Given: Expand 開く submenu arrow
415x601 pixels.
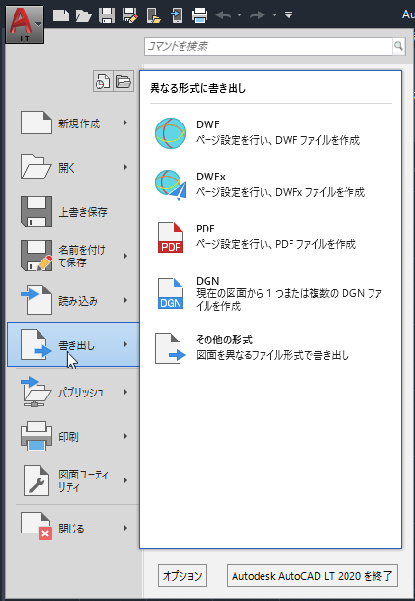Looking at the screenshot, I should 125,167.
